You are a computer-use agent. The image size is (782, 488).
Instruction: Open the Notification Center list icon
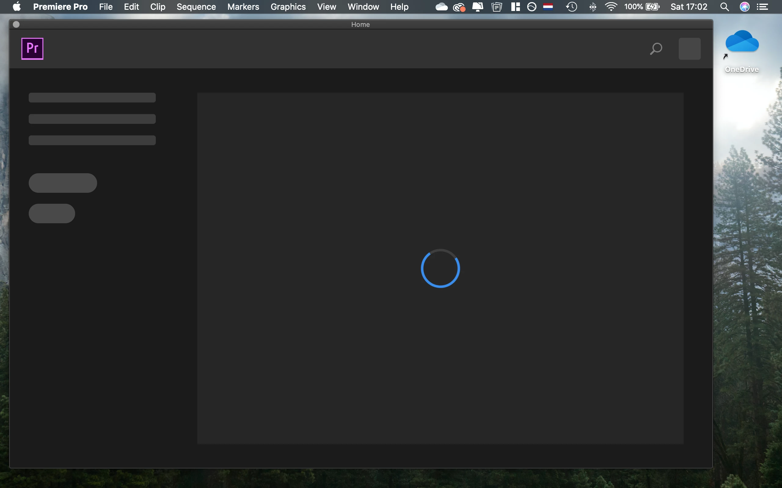click(763, 7)
